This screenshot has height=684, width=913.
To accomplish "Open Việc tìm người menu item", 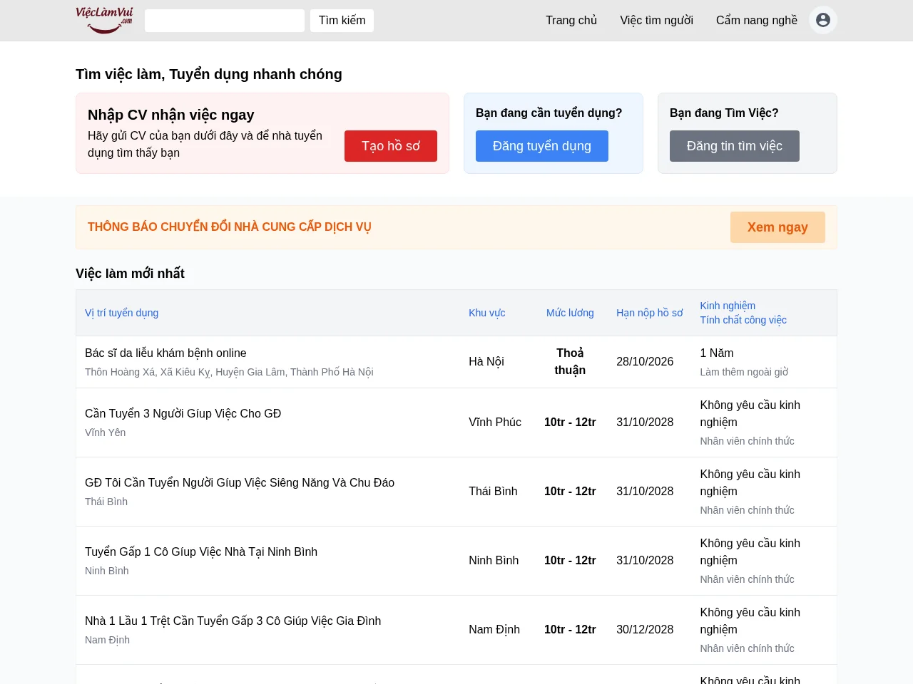I will (x=656, y=20).
